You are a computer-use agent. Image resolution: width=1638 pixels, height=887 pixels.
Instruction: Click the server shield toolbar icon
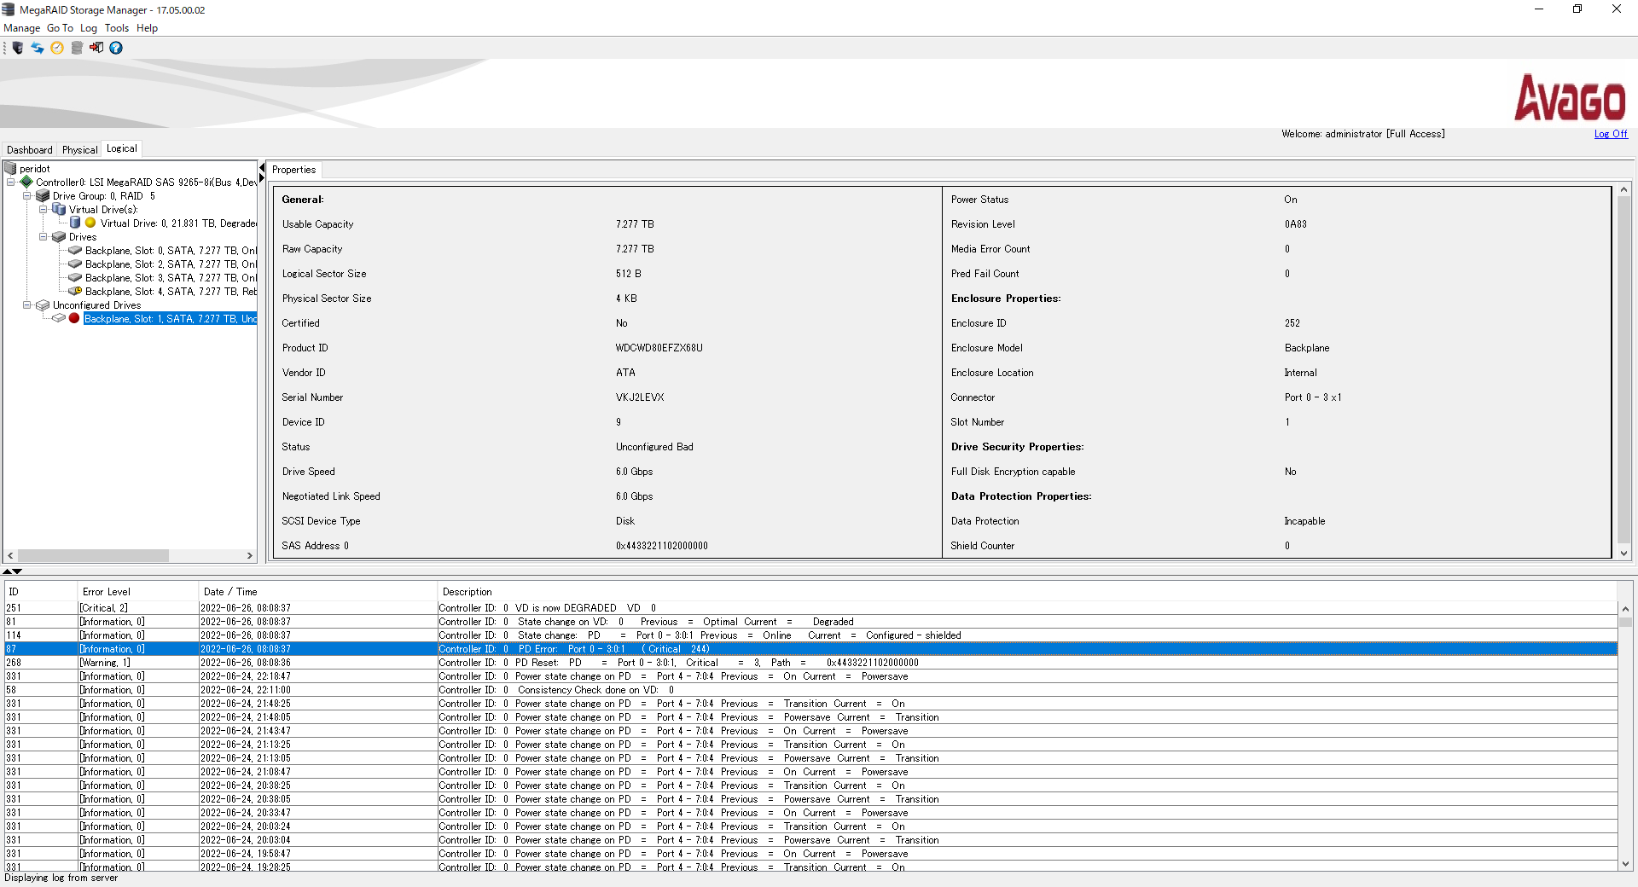18,48
